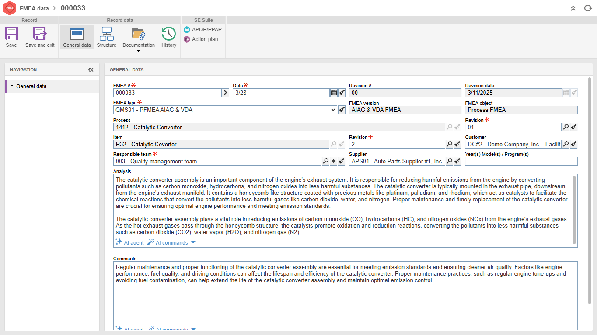
Task: Click the Revision # value 00
Action: 405,93
